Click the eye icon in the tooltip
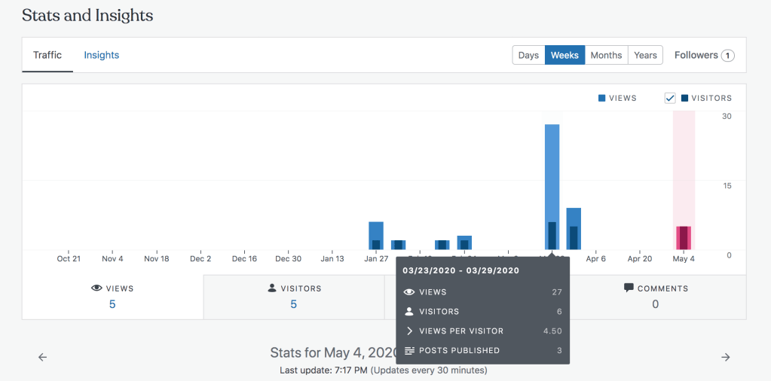 tap(409, 292)
